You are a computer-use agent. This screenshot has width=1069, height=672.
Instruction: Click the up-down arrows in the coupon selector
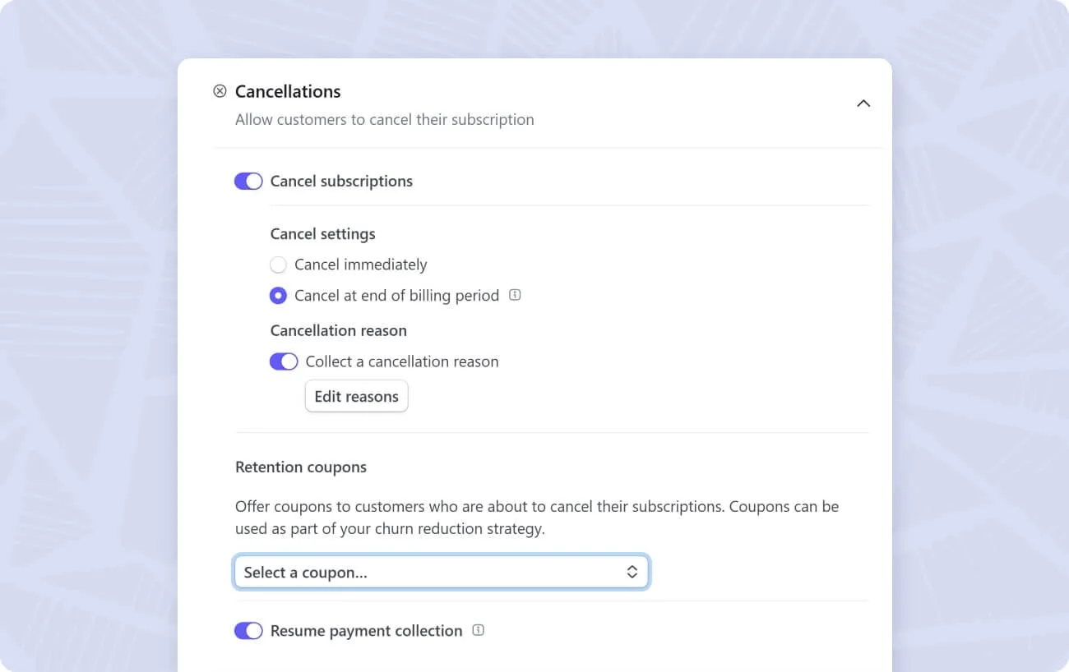point(632,573)
